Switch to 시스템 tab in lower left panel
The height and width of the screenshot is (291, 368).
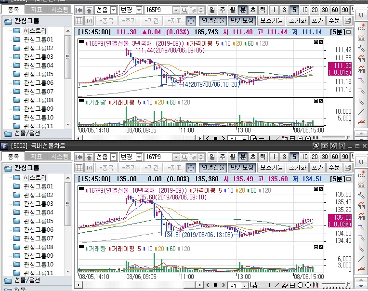point(59,157)
